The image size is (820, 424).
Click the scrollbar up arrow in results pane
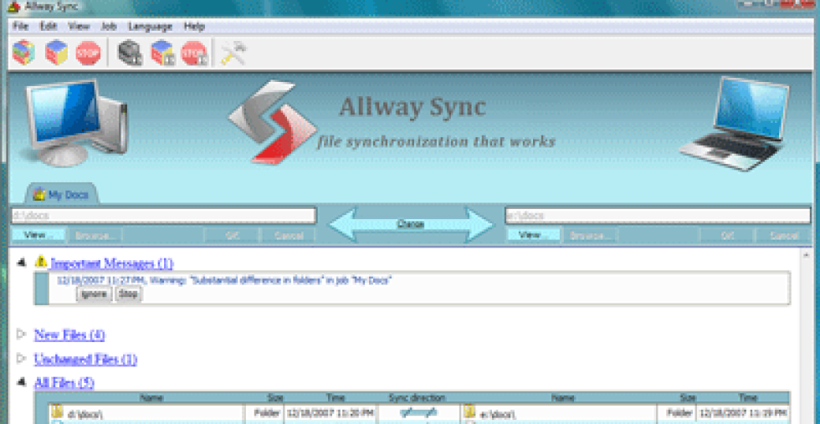coord(807,256)
